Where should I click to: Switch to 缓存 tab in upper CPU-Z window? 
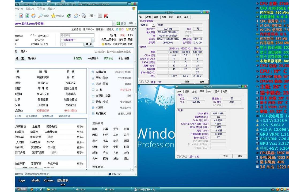pyautogui.click(x=149, y=17)
